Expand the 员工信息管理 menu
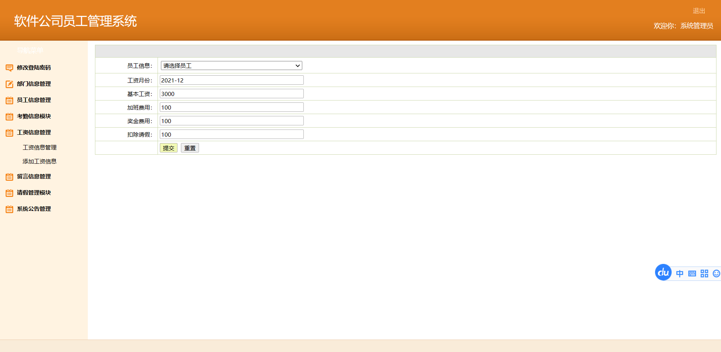The height and width of the screenshot is (352, 721). pos(34,100)
